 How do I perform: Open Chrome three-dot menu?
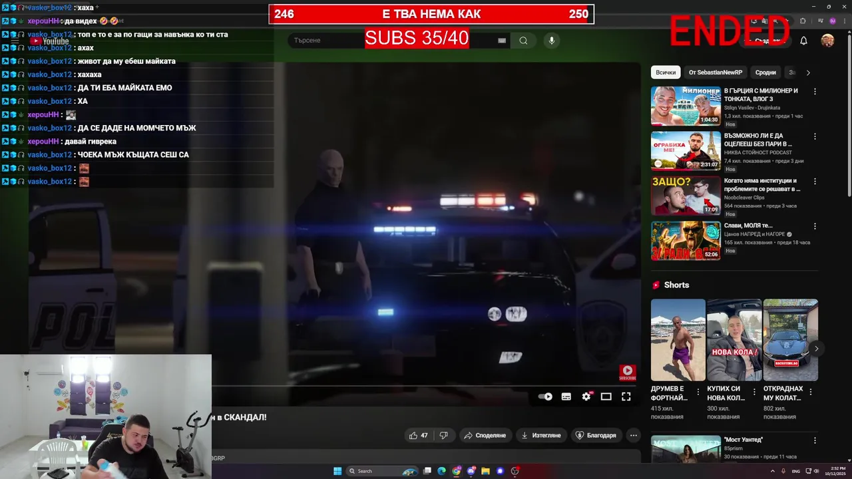point(845,21)
